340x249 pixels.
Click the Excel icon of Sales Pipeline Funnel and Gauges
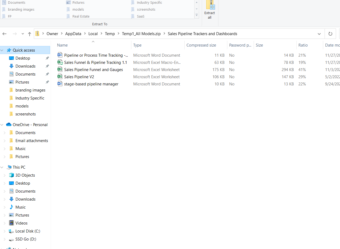[x=60, y=70]
